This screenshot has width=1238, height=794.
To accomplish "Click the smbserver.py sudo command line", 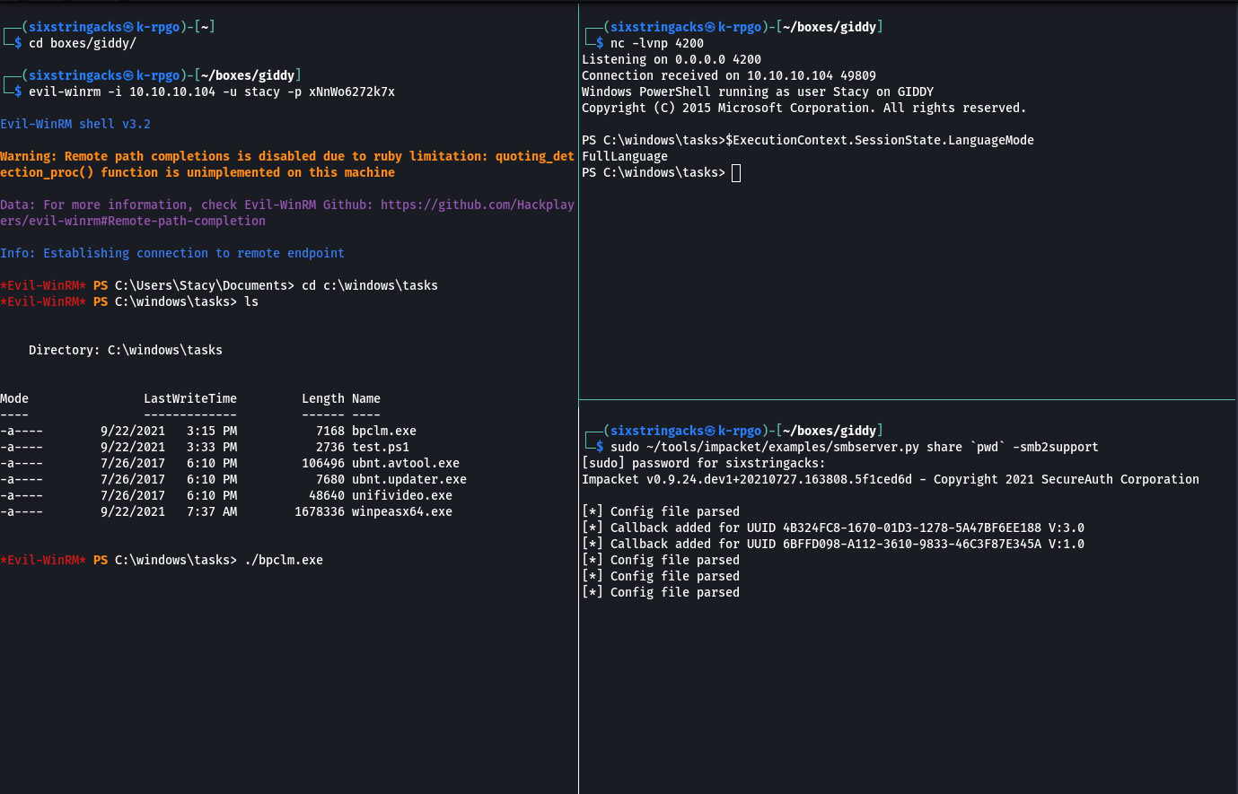I will coord(855,447).
